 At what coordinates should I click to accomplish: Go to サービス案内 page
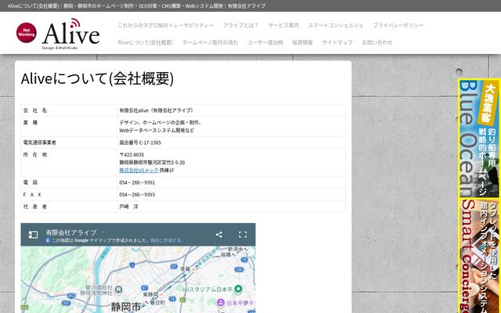click(283, 25)
